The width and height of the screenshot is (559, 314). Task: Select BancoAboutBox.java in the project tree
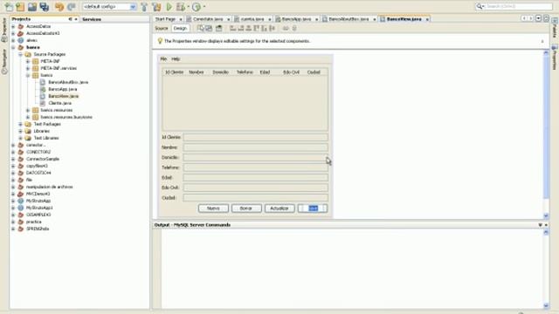(x=68, y=82)
